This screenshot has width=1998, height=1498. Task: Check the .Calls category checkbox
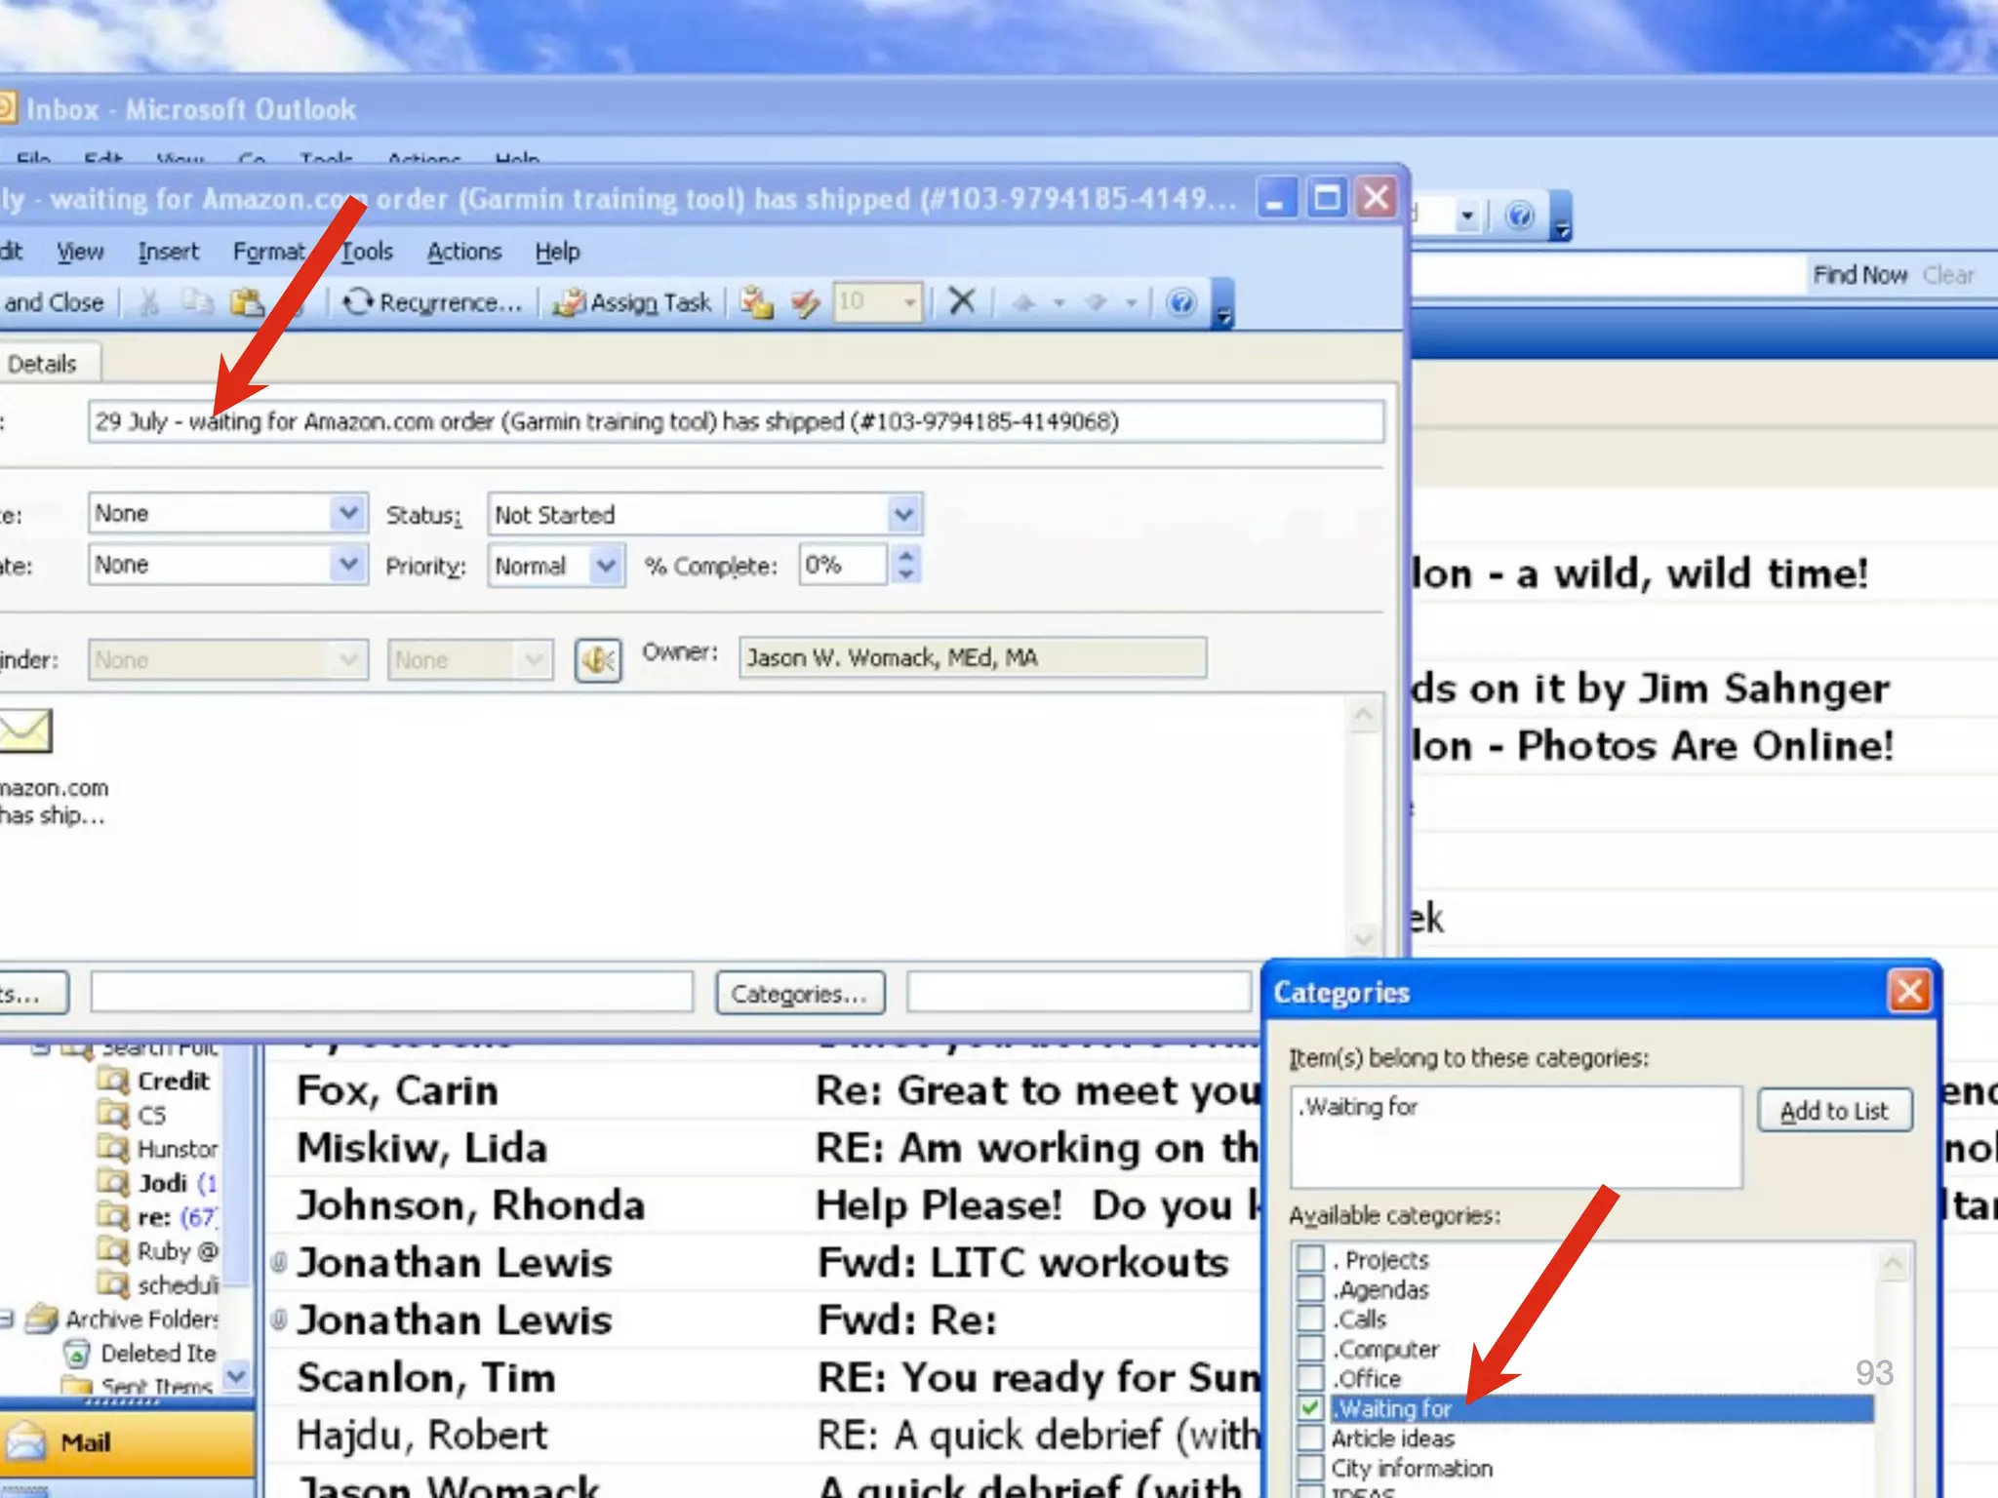pyautogui.click(x=1310, y=1319)
